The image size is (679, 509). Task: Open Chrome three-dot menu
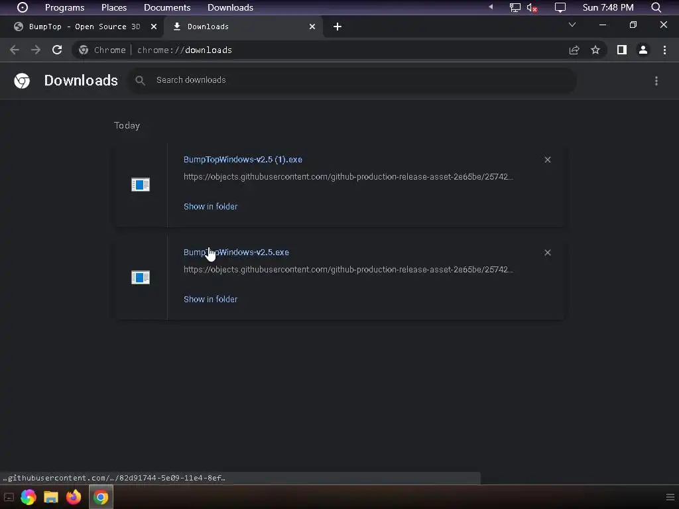pos(664,50)
